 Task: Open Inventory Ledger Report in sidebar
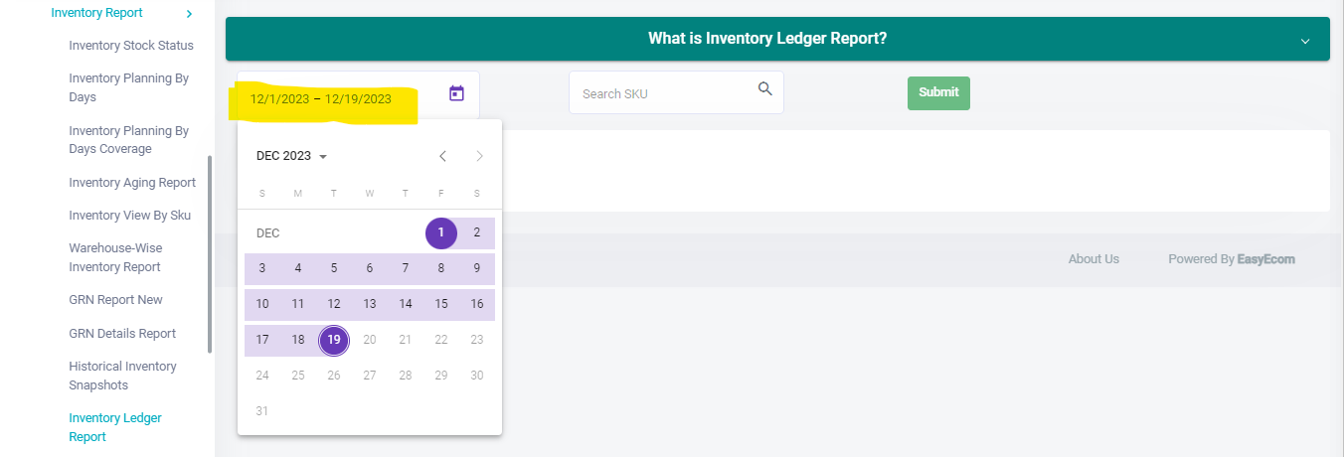(x=115, y=427)
